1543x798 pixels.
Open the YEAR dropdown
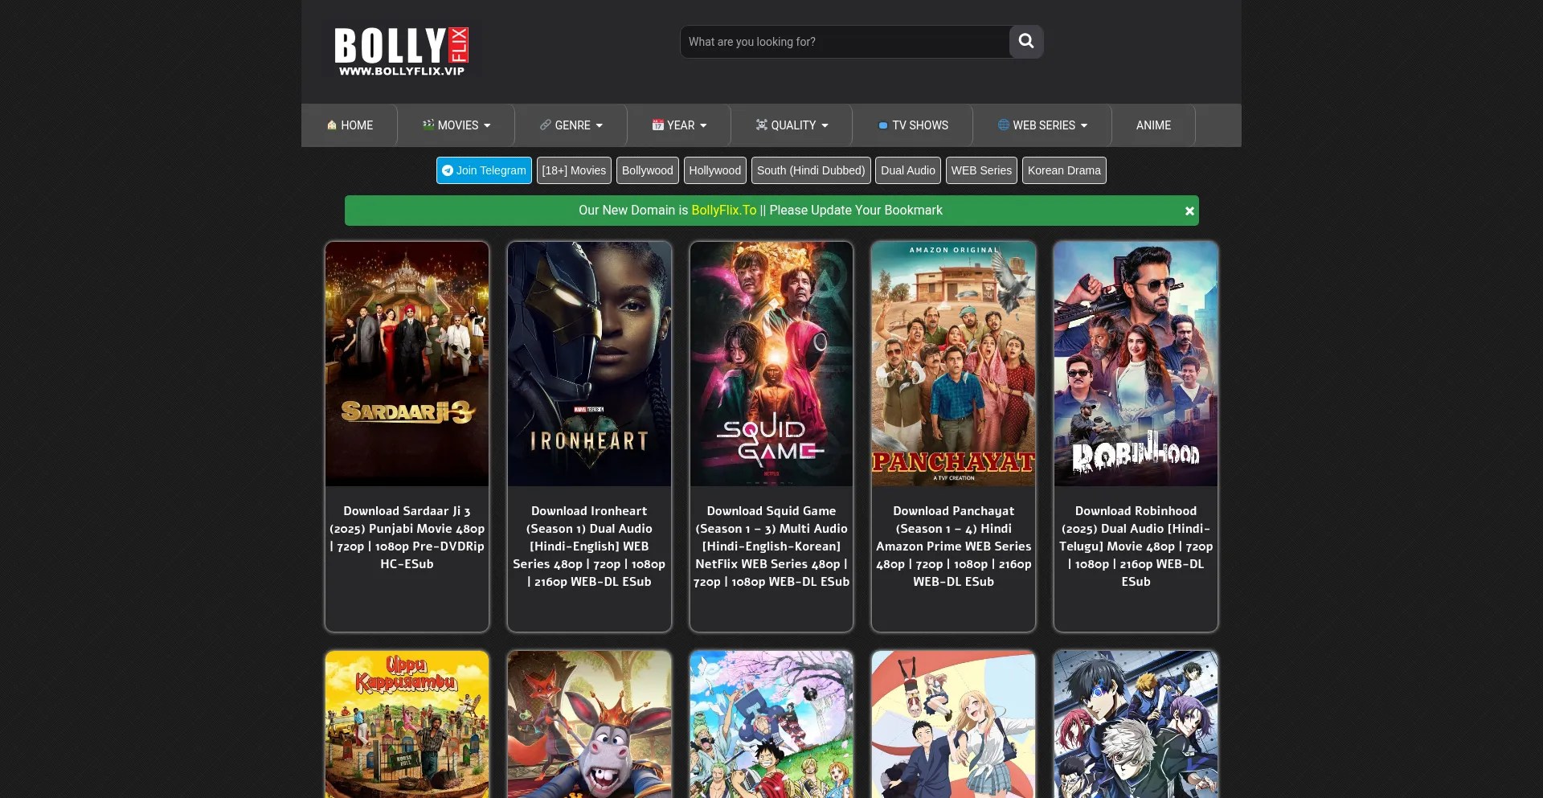(681, 125)
